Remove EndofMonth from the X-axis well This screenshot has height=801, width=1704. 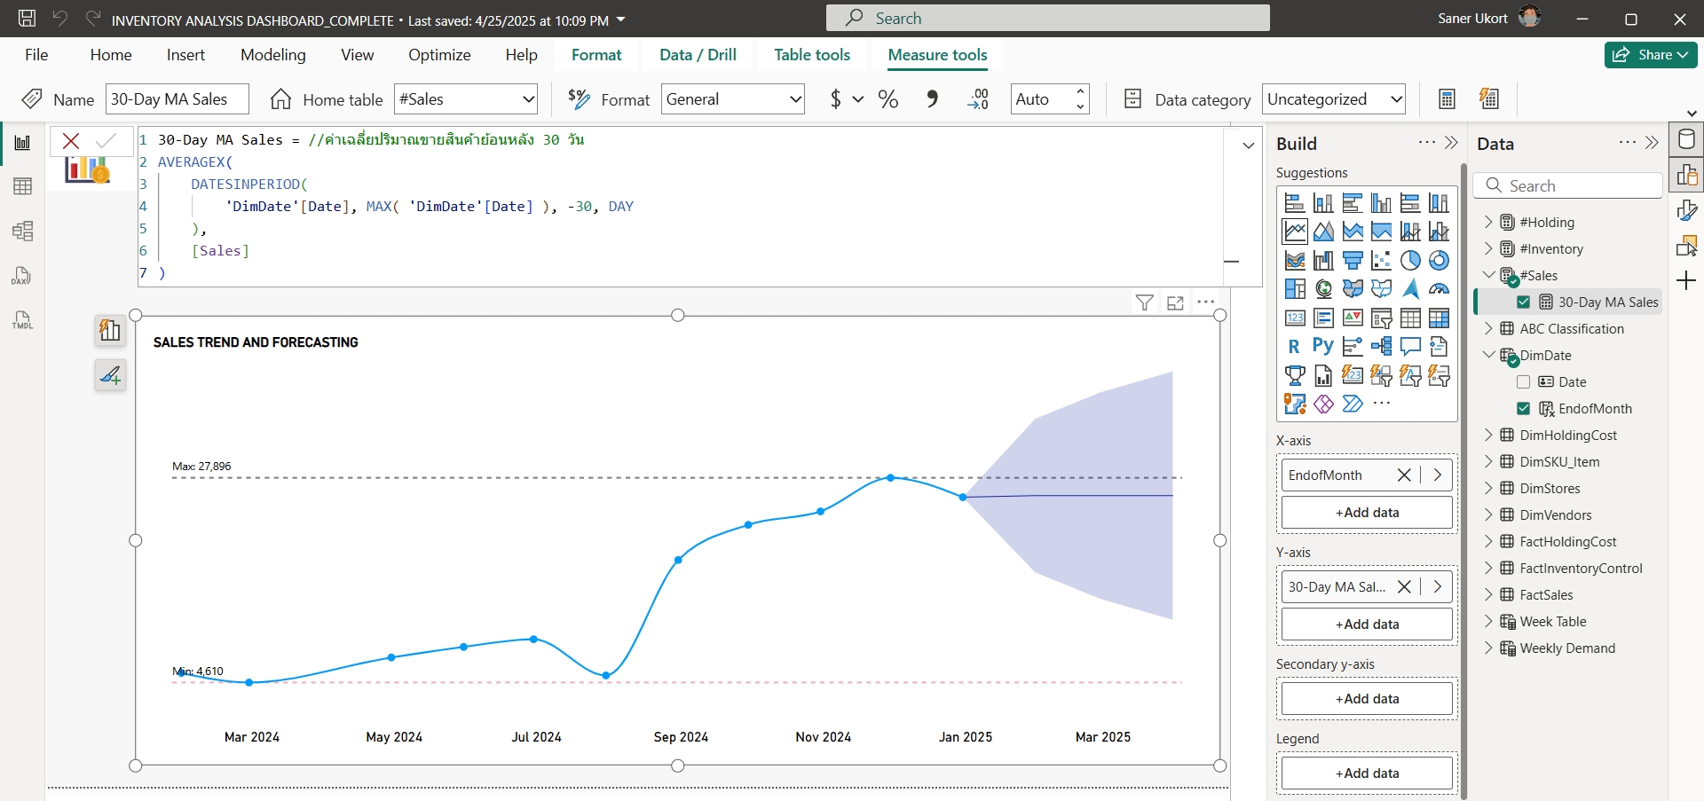[x=1404, y=475]
